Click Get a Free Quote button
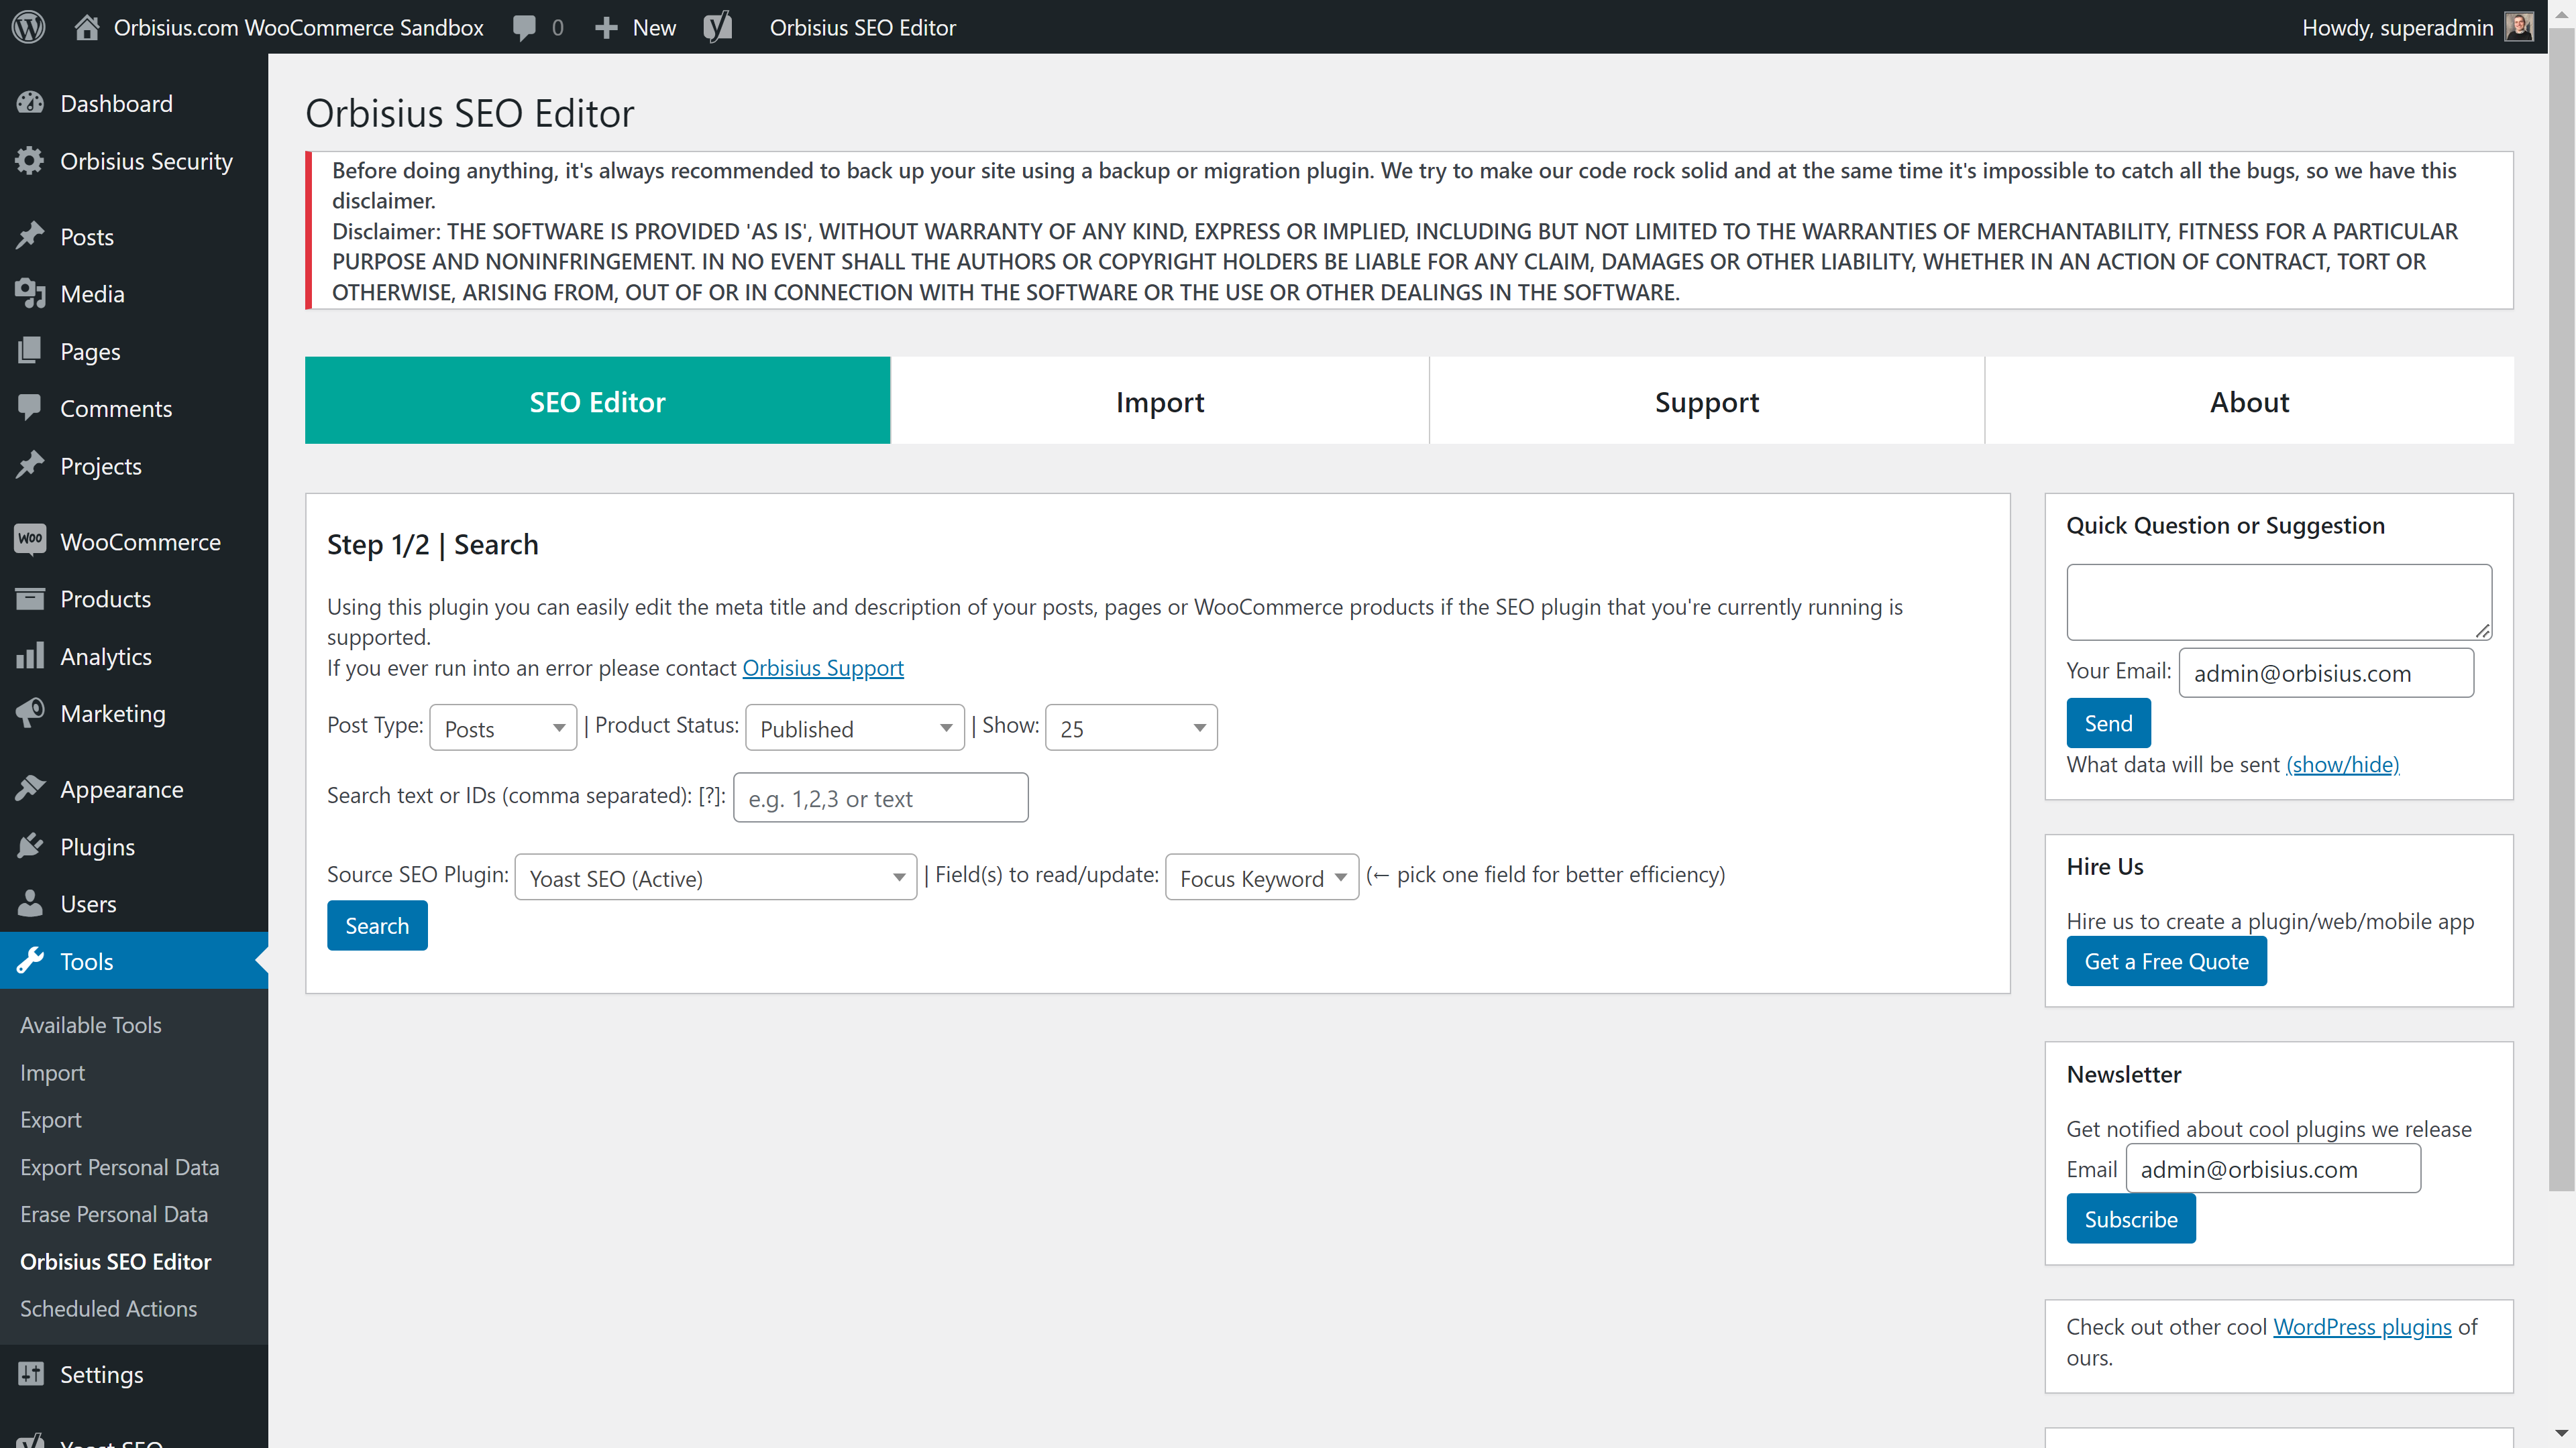The width and height of the screenshot is (2576, 1448). (x=2166, y=961)
